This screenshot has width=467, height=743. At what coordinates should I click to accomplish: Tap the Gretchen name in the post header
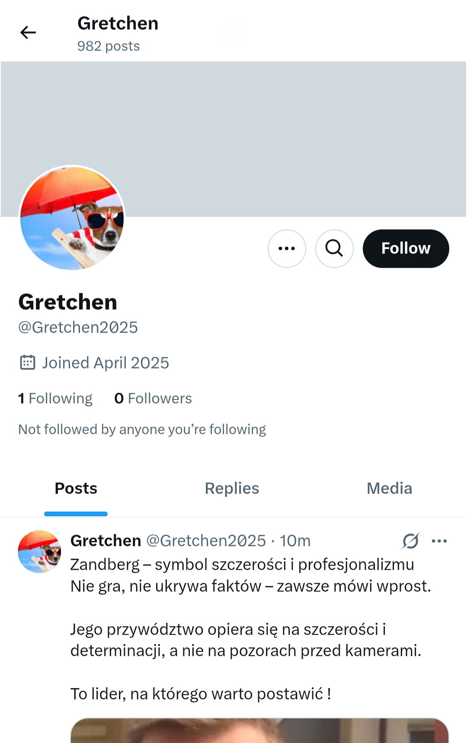click(106, 541)
